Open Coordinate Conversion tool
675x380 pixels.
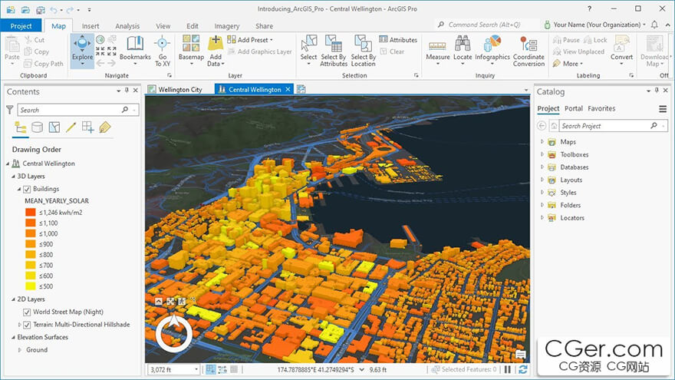pos(528,51)
